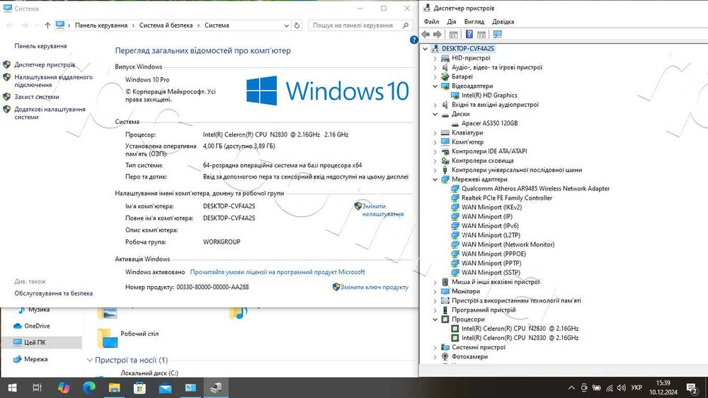
Task: Open the Microsoft license terms link
Action: [x=278, y=272]
